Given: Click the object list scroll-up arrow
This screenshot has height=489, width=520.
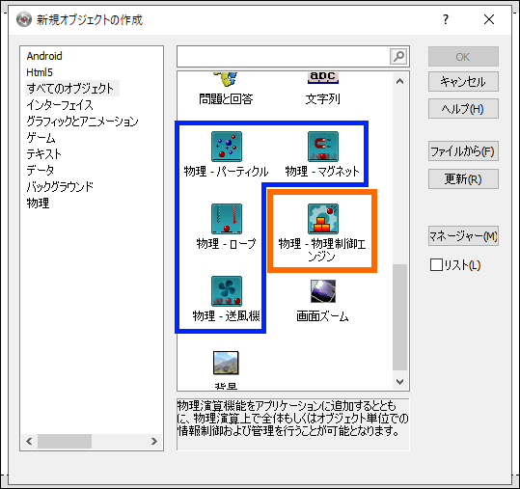Looking at the screenshot, I should [x=400, y=81].
